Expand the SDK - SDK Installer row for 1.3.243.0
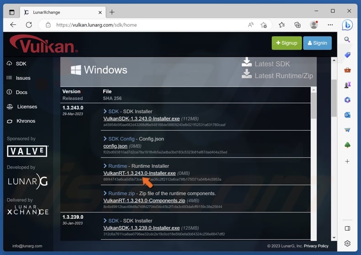This screenshot has height=255, width=361. [x=128, y=111]
